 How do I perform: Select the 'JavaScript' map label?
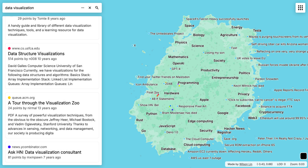click(x=167, y=126)
